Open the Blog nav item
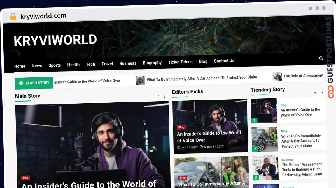 (203, 61)
